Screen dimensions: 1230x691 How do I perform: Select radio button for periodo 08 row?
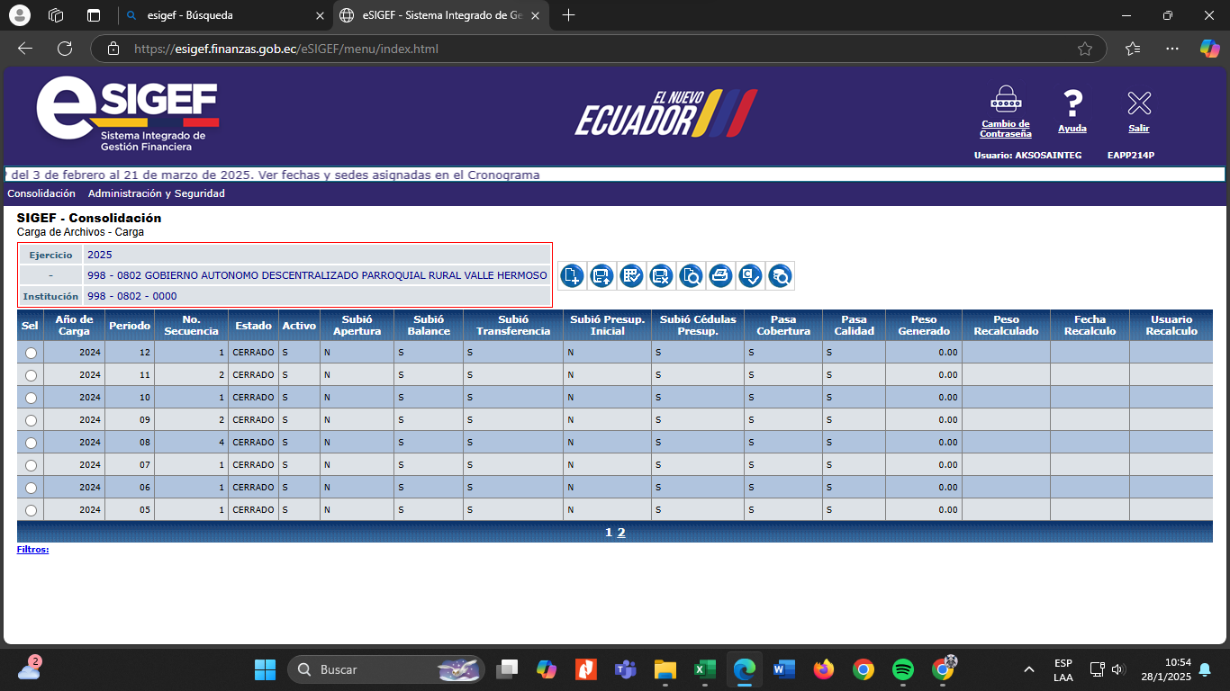(32, 443)
